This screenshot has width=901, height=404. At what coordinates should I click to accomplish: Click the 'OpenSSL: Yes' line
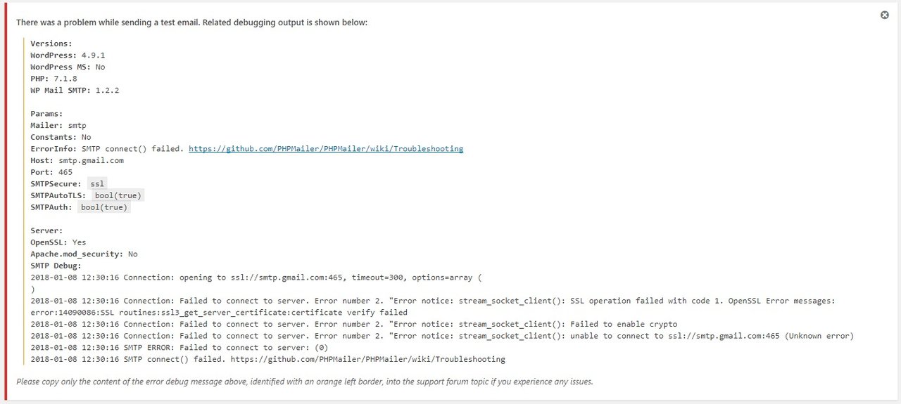(58, 242)
